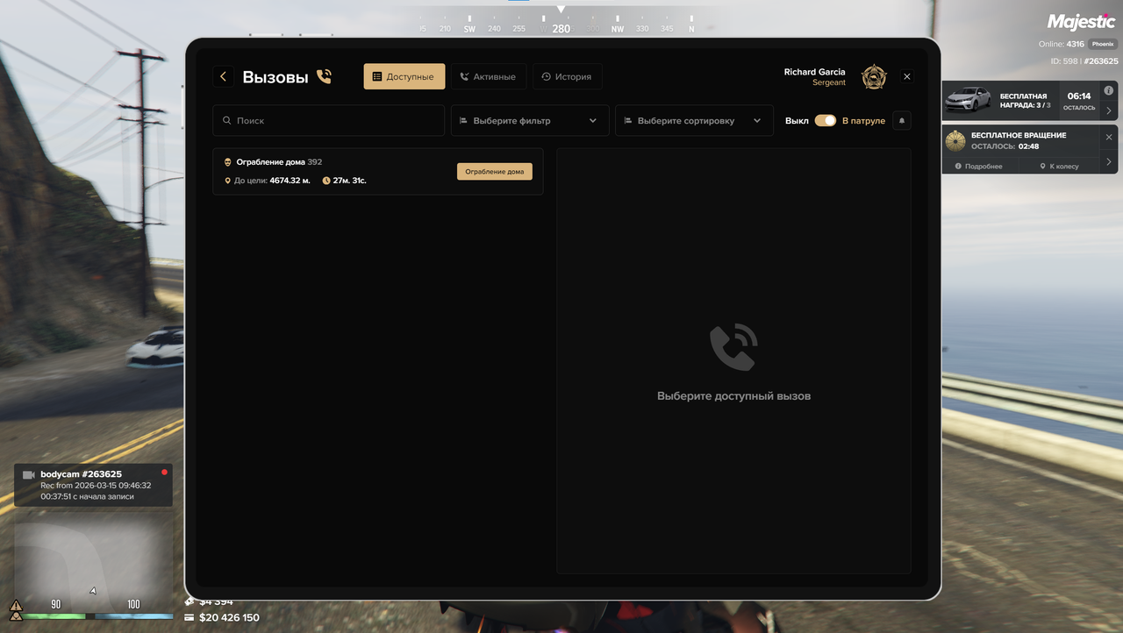
Task: Dismiss the Бесплатное вращение card
Action: point(1108,138)
